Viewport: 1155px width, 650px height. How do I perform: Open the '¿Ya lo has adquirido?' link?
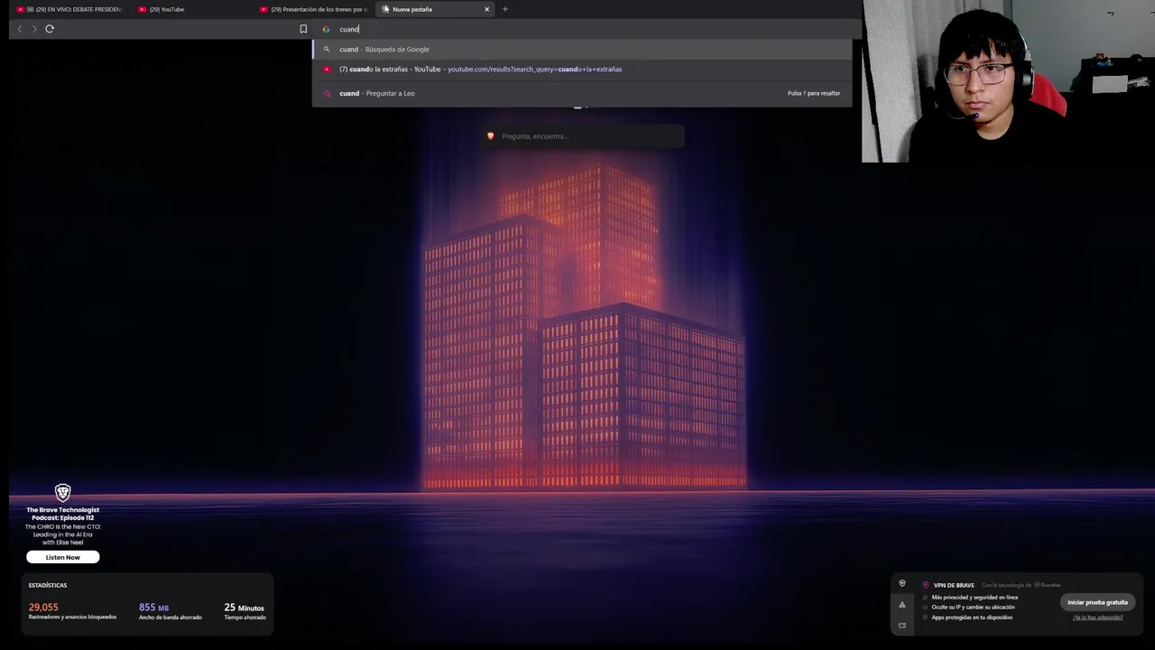1098,617
